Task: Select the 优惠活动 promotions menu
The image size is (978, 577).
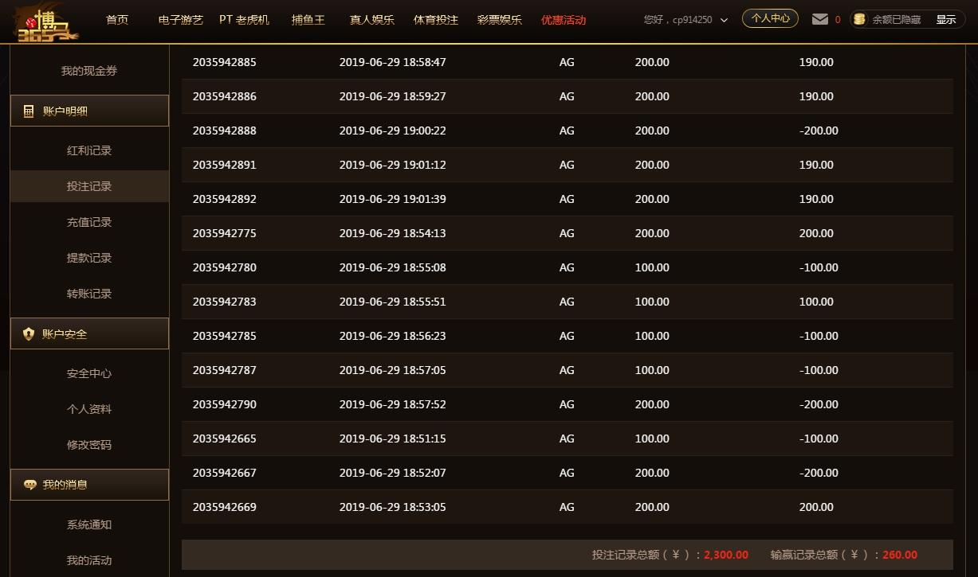Action: [564, 19]
